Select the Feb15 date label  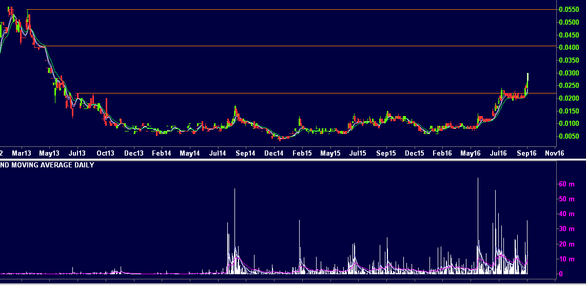(302, 154)
